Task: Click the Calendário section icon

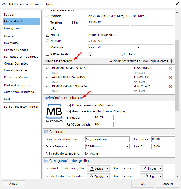Action: (x=46, y=132)
